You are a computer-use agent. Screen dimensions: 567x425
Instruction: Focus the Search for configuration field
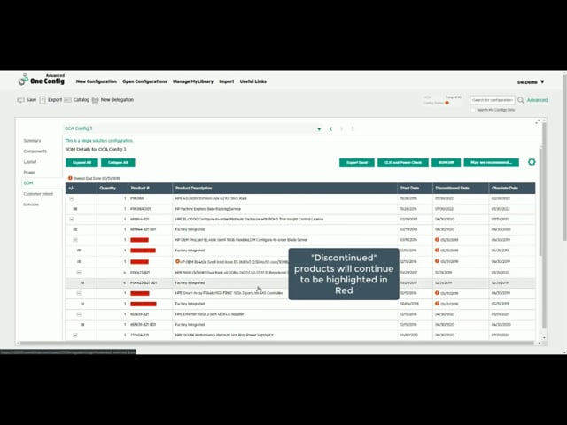[493, 100]
